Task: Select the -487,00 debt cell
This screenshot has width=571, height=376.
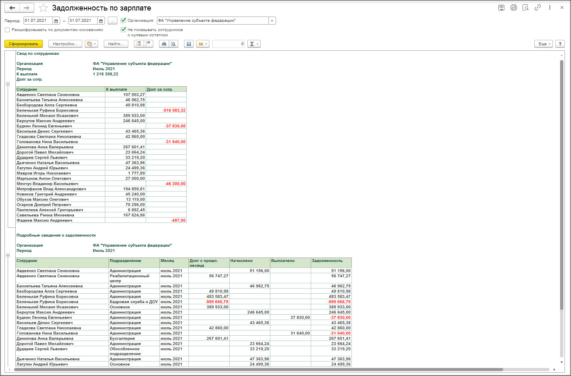Action: pyautogui.click(x=166, y=220)
